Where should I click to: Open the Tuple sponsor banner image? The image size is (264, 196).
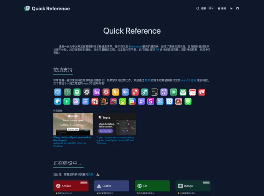click(116, 124)
